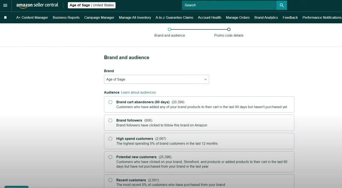Click the Brand and audience step circle
Viewport: 342px width, 188px height.
(169, 29)
